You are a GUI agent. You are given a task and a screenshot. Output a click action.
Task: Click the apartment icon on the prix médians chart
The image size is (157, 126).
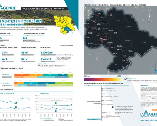56,111
